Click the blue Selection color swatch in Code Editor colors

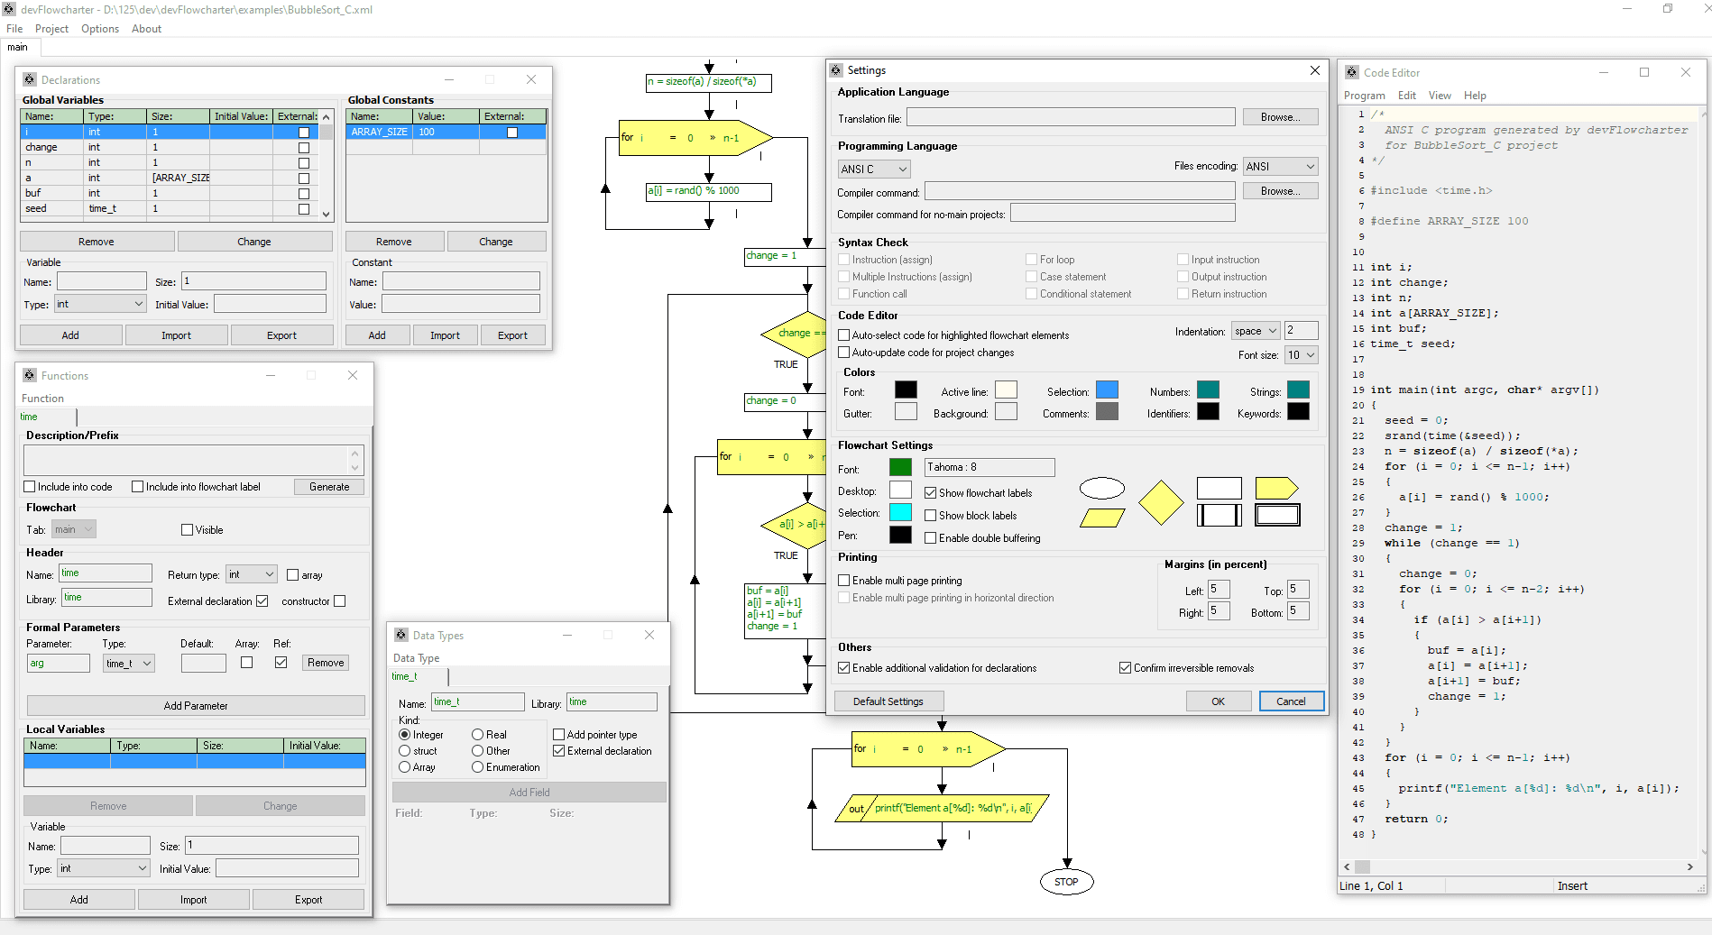[x=1107, y=390]
